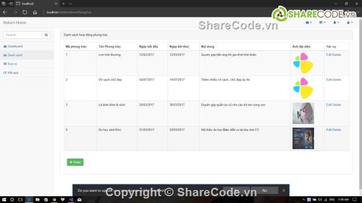Open Visual Studio from the taskbar
362x203 pixels.
click(71, 200)
